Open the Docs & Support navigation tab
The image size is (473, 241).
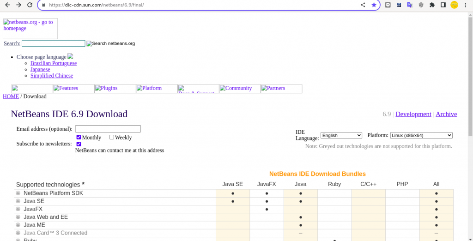coord(199,89)
